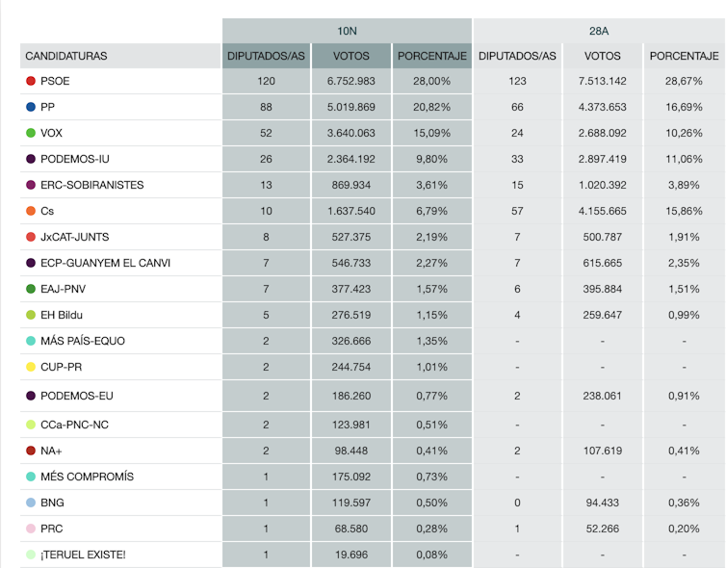Click the yellow CUP-PR party dot
This screenshot has height=568, width=726.
tap(31, 367)
